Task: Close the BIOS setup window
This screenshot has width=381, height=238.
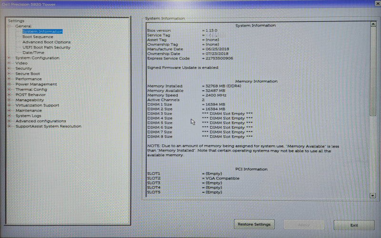Action: [378, 3]
